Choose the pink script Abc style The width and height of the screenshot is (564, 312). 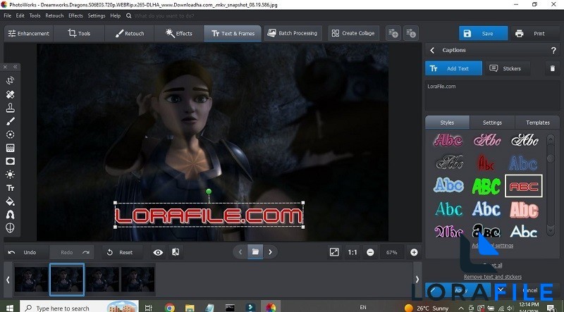[486, 140]
